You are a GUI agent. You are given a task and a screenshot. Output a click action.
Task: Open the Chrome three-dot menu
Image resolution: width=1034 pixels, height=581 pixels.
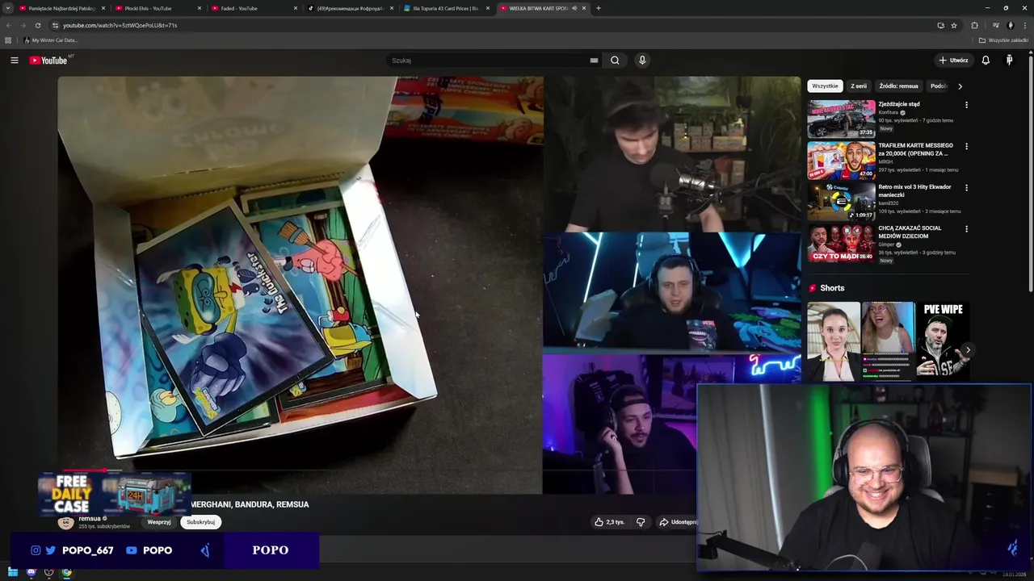point(1026,25)
